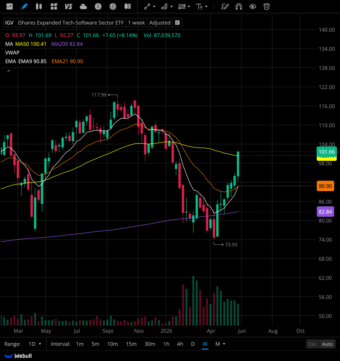The height and width of the screenshot is (361, 340).
Task: Toggle the Auto scale button
Action: coord(327,344)
